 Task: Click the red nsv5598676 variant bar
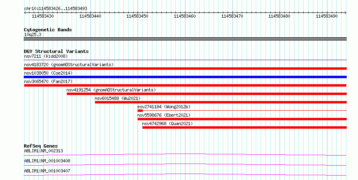click(242, 119)
